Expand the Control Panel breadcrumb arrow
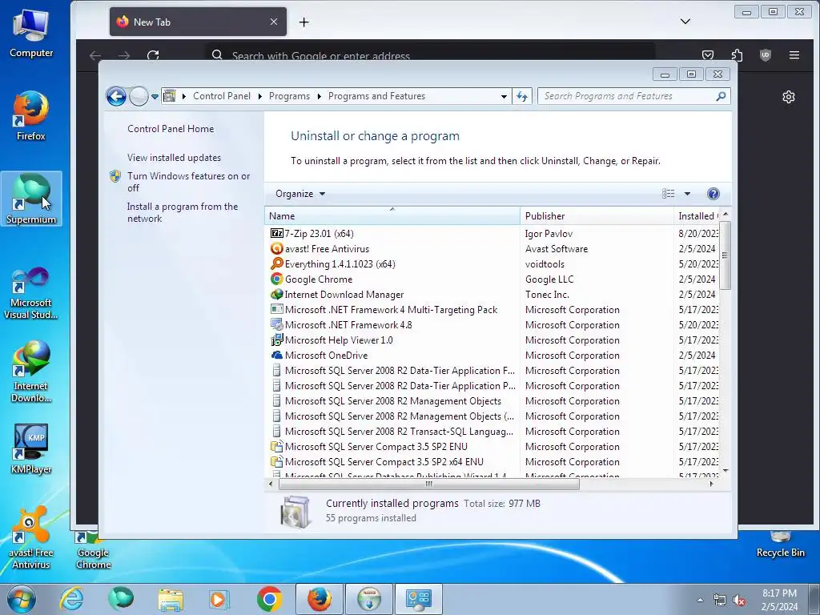Image resolution: width=820 pixels, height=615 pixels. 260,96
